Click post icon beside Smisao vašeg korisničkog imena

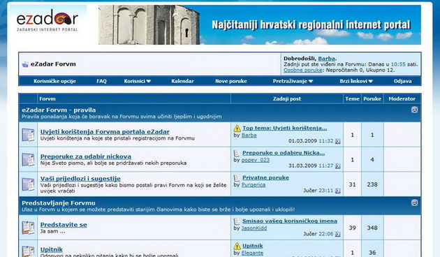click(237, 221)
